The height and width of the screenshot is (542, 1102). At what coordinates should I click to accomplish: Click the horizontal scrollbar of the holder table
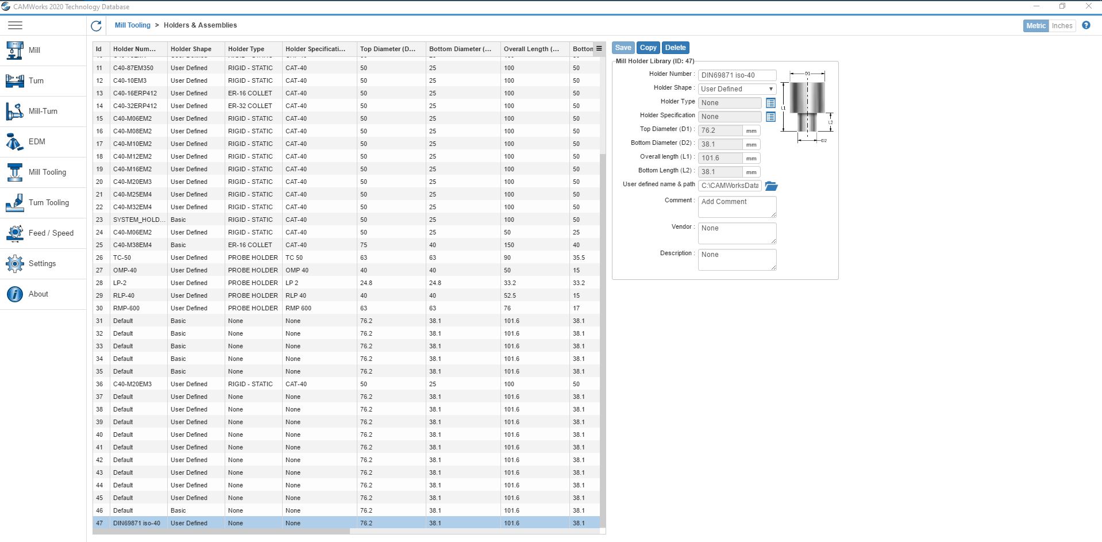point(221,531)
